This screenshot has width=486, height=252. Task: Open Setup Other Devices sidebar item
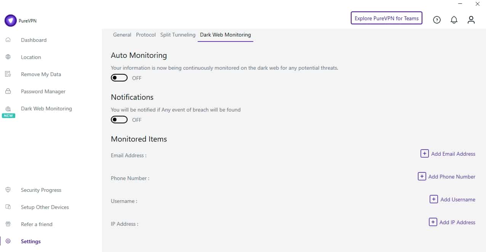45,207
